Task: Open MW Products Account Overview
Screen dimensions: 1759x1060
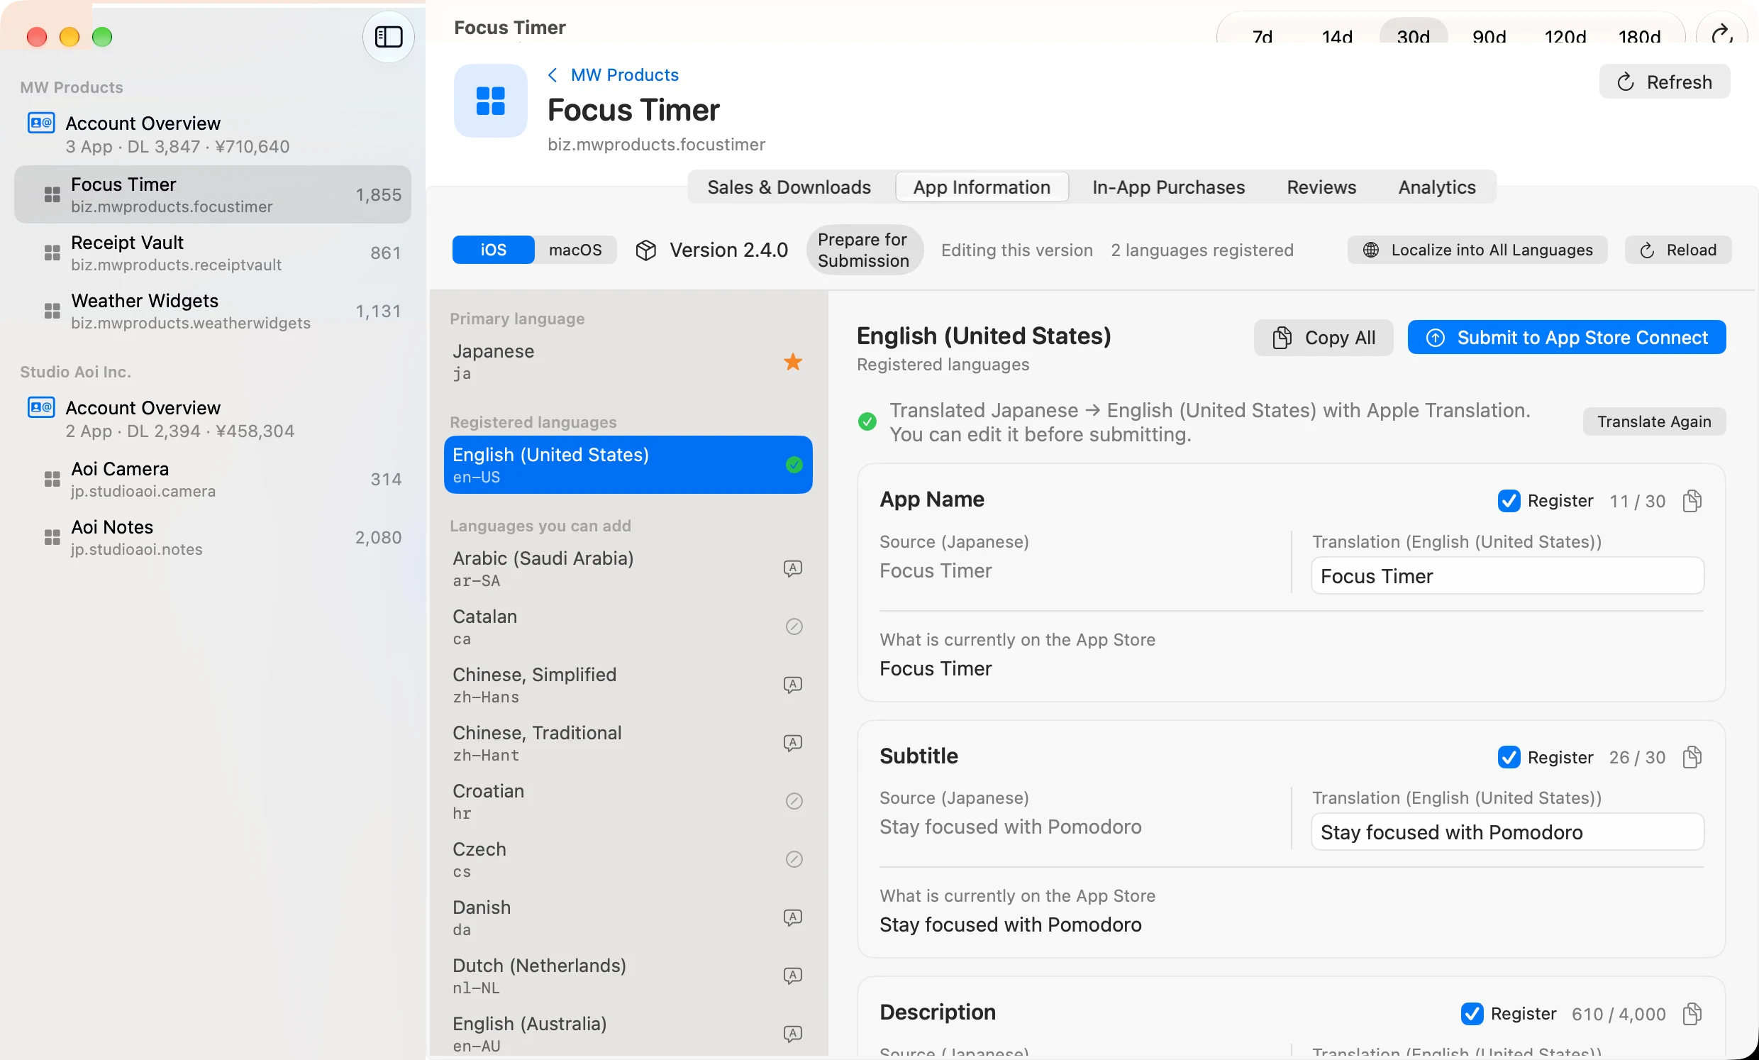Action: pos(213,133)
